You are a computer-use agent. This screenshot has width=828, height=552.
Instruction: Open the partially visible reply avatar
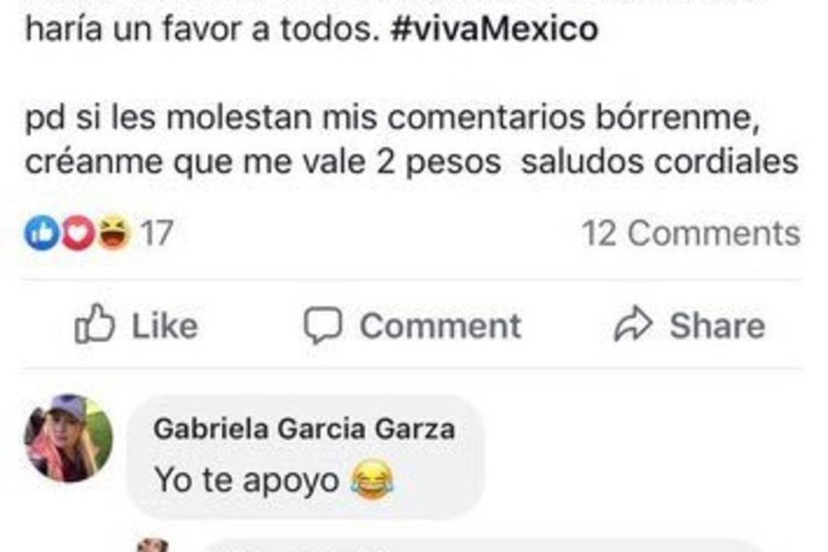point(152,545)
